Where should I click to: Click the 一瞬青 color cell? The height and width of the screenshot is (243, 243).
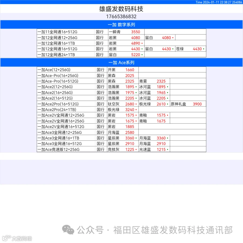point(114,32)
